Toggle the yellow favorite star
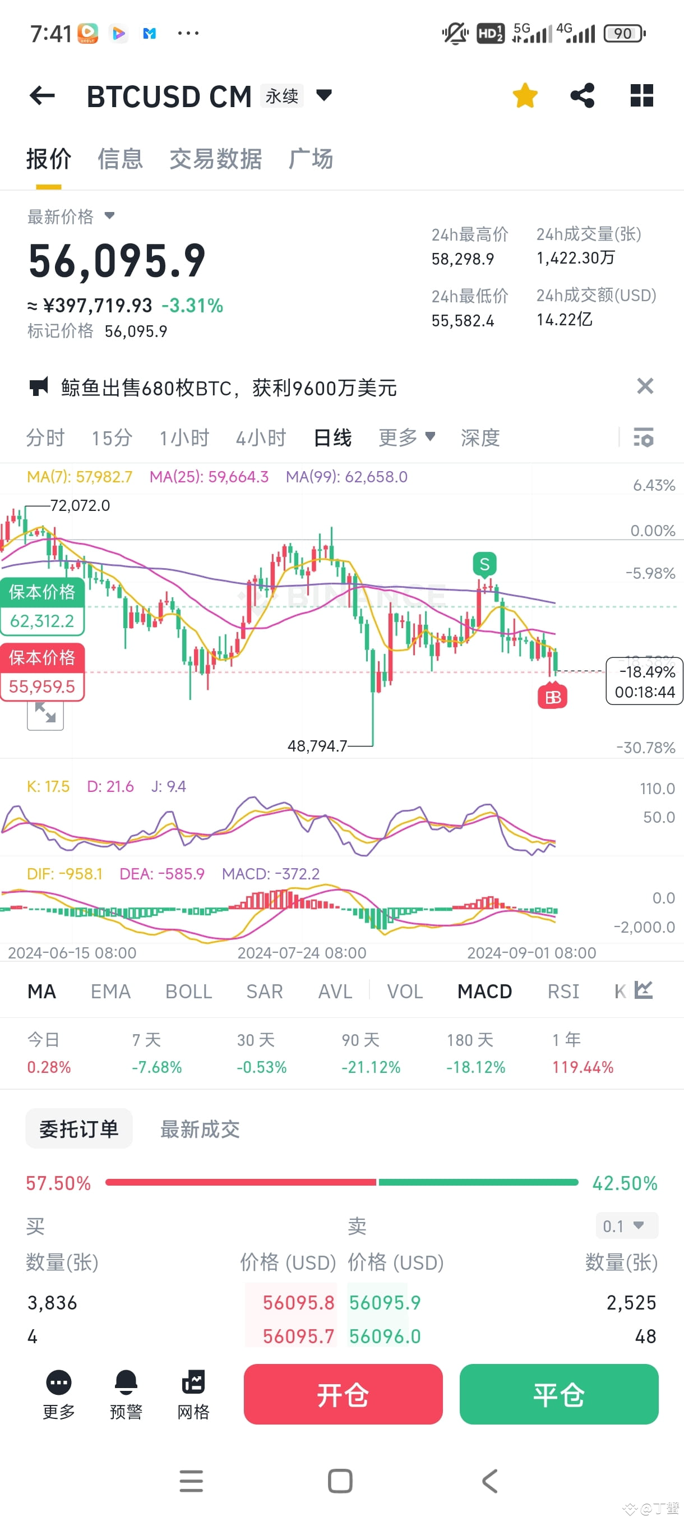The height and width of the screenshot is (1521, 684). click(525, 95)
